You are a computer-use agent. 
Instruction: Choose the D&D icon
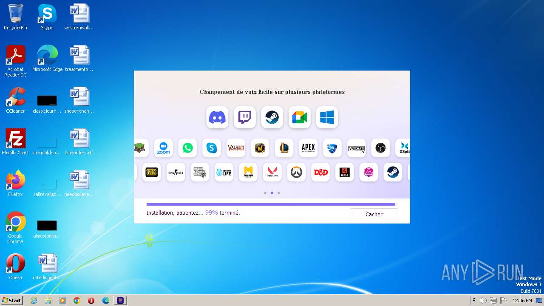(320, 172)
